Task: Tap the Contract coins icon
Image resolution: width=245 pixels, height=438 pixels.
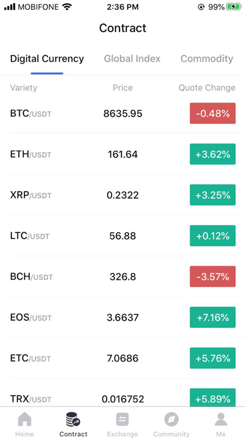Action: coord(73,419)
